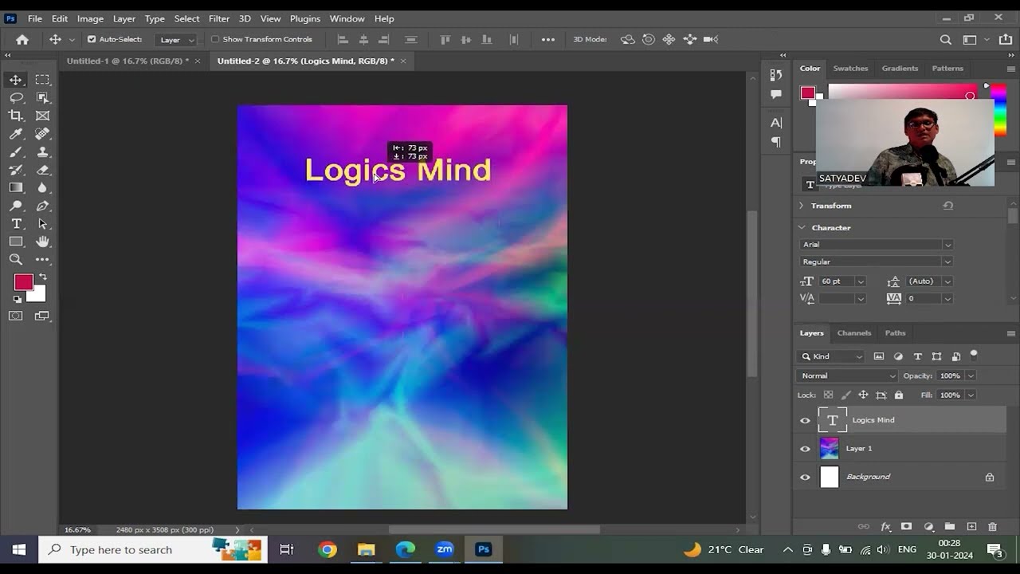The height and width of the screenshot is (574, 1020).
Task: Select the Rectangle shape tool
Action: (x=16, y=242)
